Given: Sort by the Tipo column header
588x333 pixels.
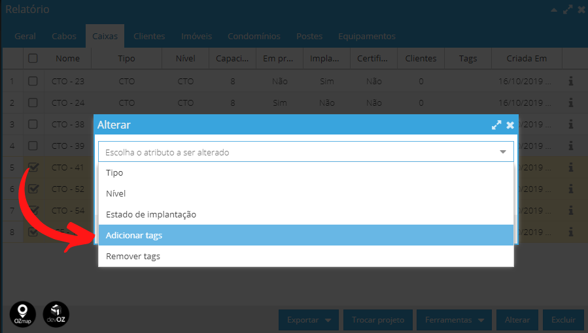Looking at the screenshot, I should pos(126,58).
